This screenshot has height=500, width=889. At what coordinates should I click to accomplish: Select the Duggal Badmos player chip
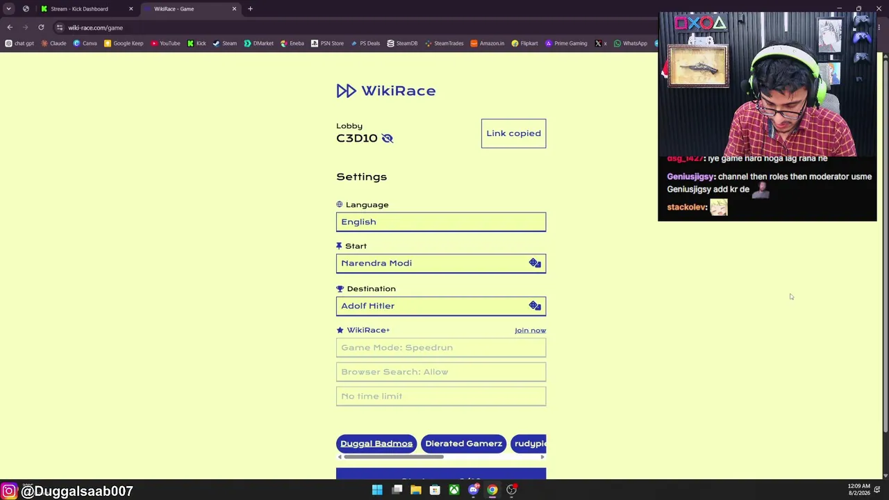coord(376,444)
